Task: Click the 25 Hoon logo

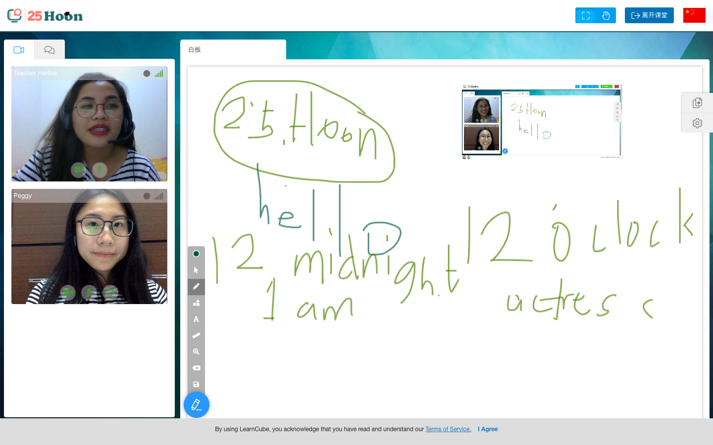Action: click(45, 16)
